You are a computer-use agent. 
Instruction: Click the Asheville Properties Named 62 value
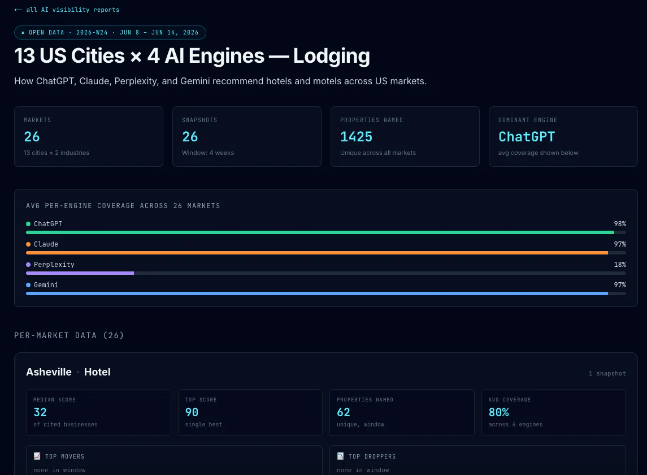344,412
